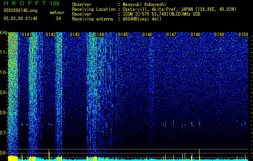Click the 0142 time marker
Viewport: 253px width, 161px height.
(51, 35)
